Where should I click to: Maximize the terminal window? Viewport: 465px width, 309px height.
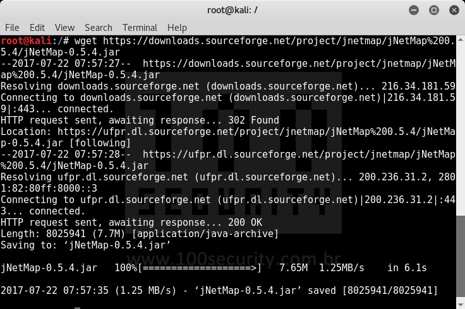[434, 10]
